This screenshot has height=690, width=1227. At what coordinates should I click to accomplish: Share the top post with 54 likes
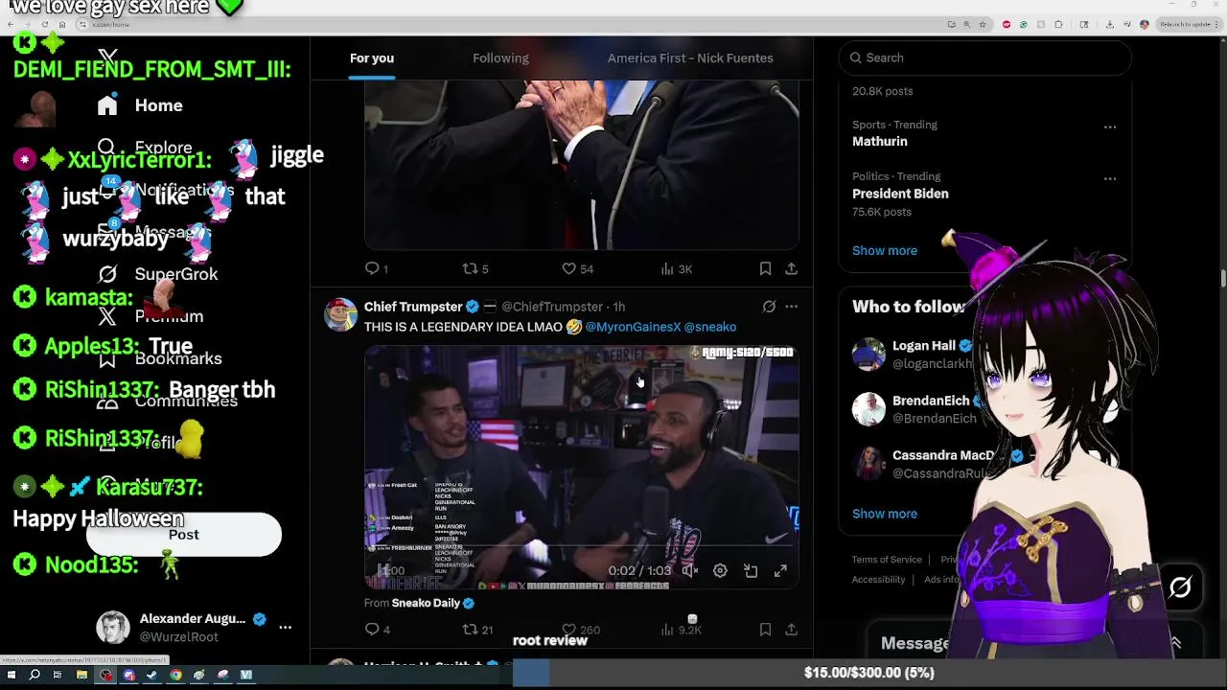(791, 268)
